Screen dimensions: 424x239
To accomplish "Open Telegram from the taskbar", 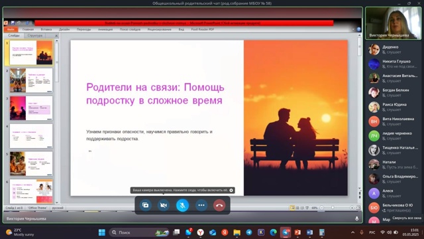I will point(249,232).
